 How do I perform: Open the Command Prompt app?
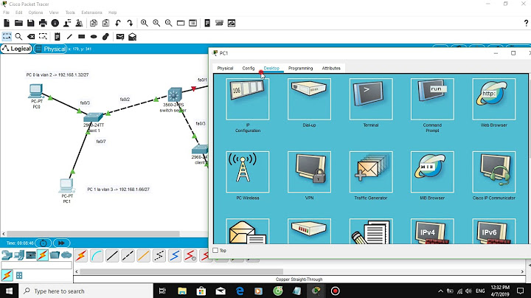click(432, 100)
